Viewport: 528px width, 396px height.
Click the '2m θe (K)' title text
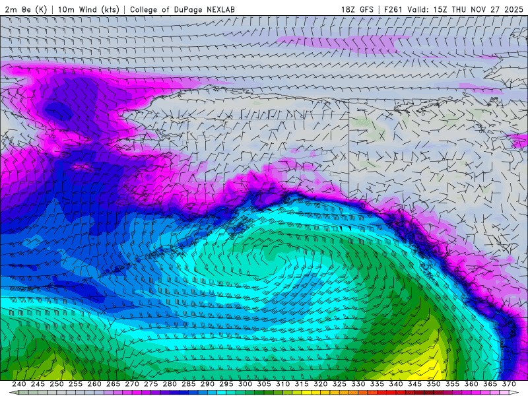[26, 9]
